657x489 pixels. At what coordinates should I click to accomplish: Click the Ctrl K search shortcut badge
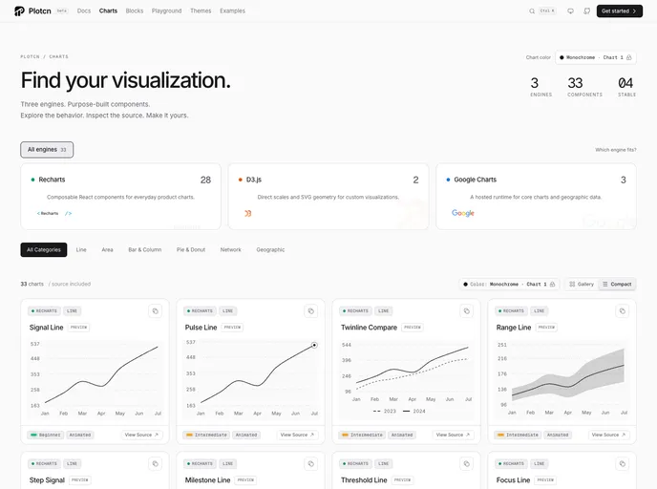[x=547, y=11]
